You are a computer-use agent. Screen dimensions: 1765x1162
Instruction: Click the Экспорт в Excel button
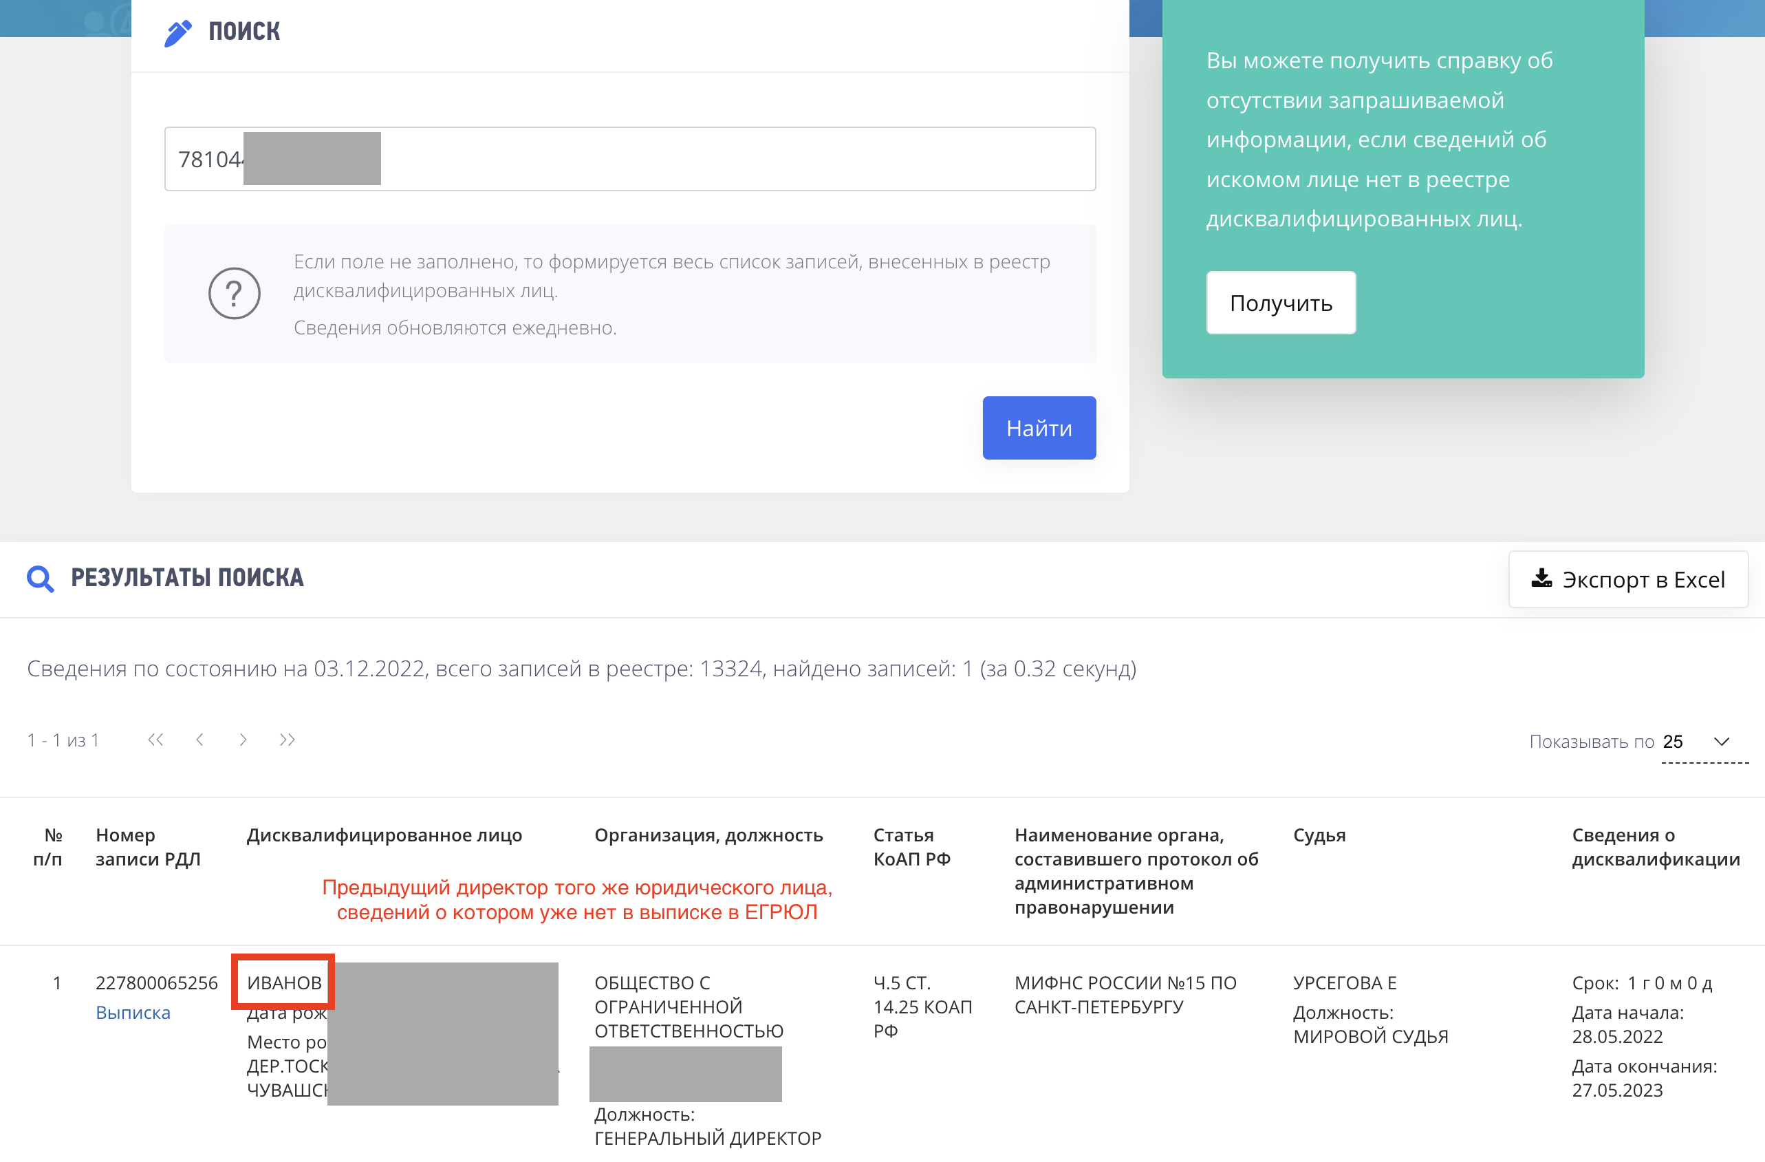[x=1628, y=579]
